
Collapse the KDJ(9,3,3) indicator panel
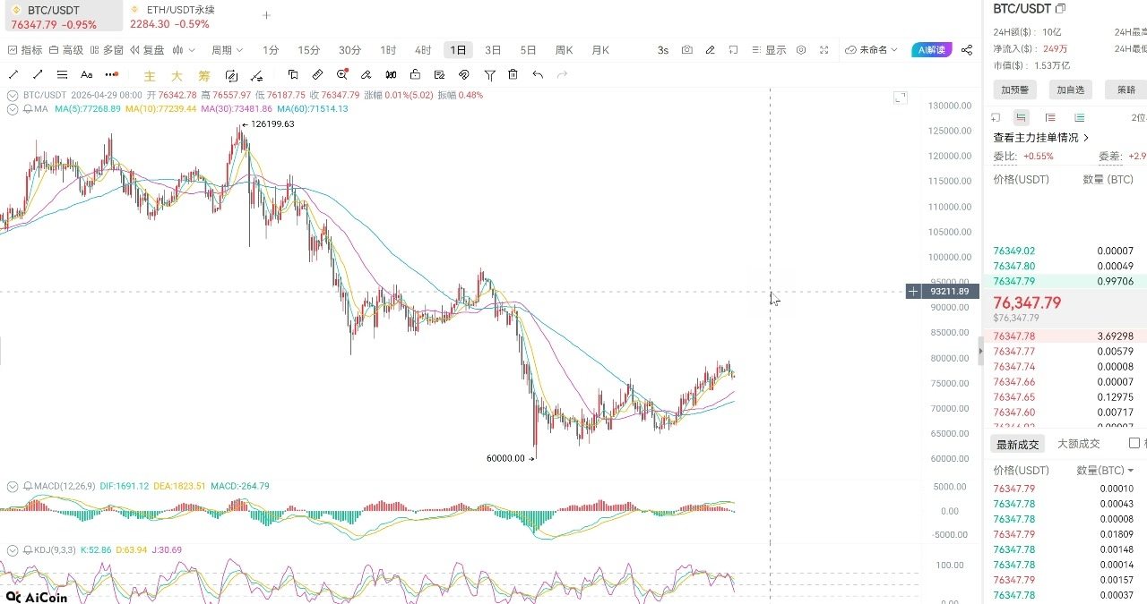pos(13,549)
